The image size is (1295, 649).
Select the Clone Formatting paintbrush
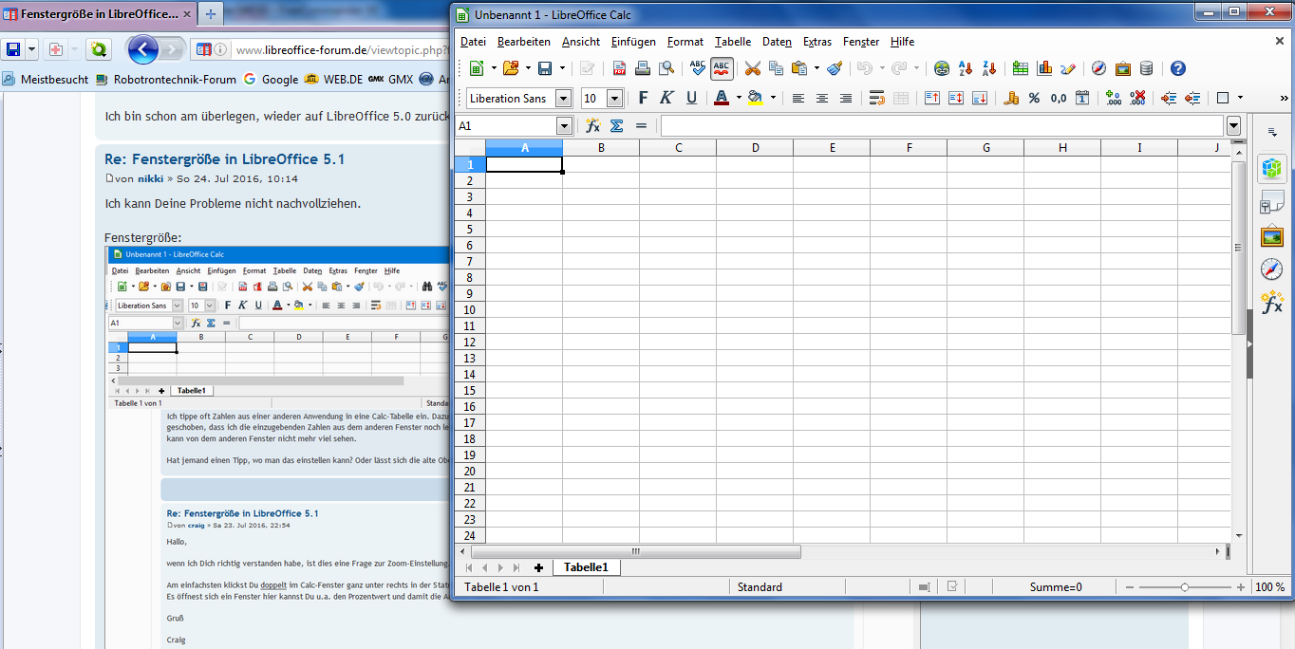(x=835, y=68)
